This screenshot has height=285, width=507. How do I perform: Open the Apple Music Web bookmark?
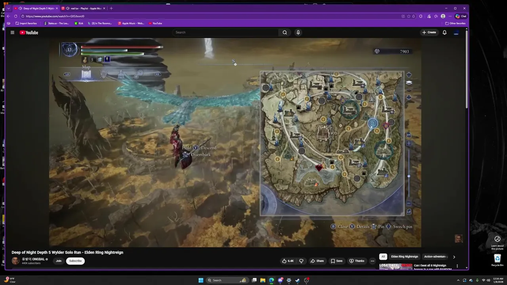pyautogui.click(x=131, y=23)
